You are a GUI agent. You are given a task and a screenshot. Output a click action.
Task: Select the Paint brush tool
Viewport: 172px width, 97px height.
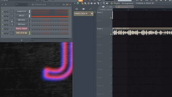tap(85, 4)
